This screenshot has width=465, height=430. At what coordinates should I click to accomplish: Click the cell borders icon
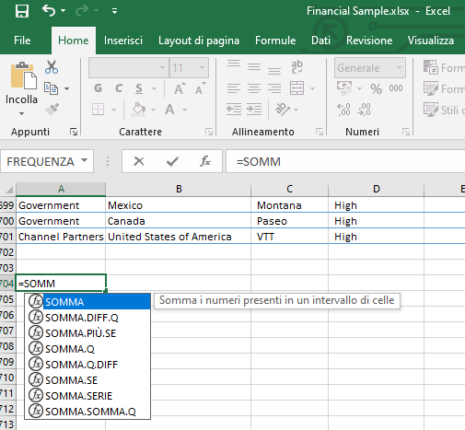pos(99,110)
